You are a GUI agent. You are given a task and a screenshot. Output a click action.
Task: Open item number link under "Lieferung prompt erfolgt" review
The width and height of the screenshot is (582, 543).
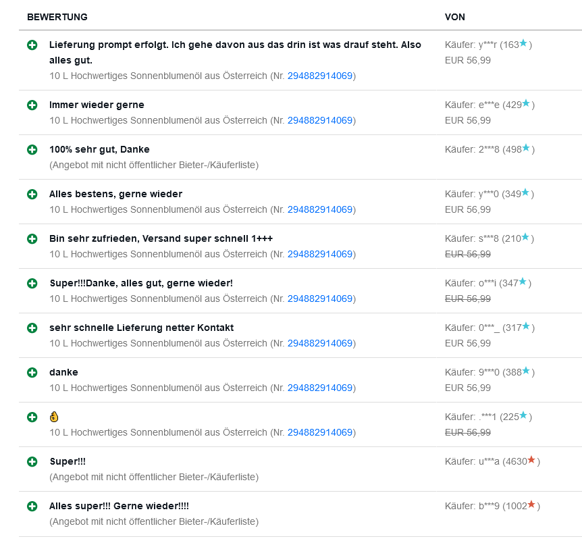[x=320, y=76]
